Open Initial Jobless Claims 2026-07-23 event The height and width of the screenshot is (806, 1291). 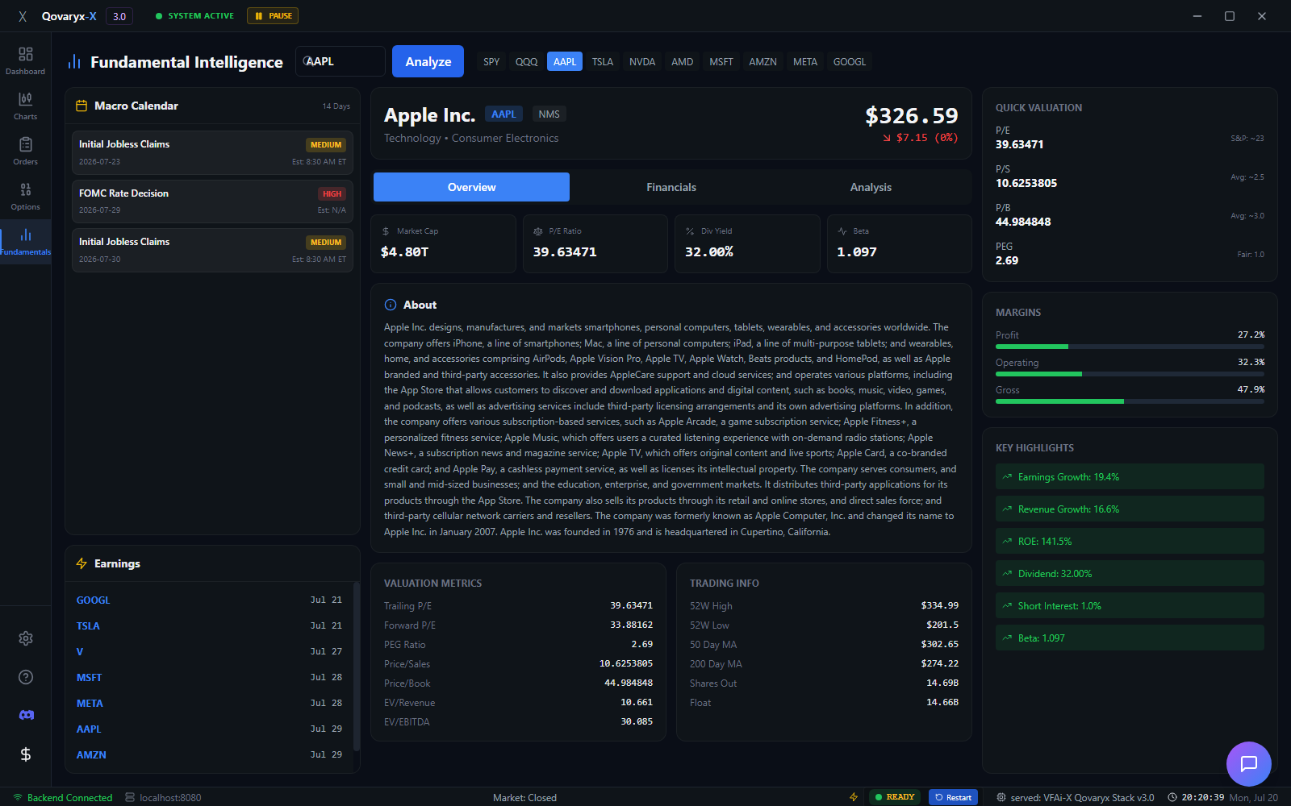[x=212, y=152]
